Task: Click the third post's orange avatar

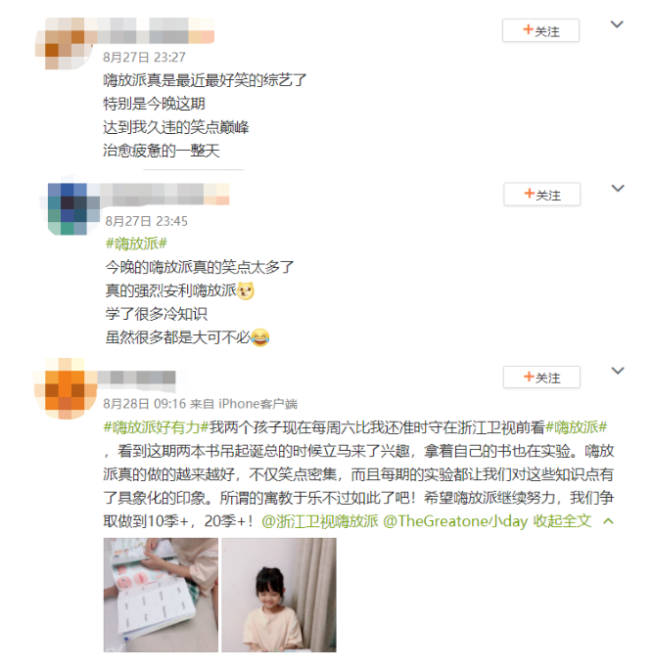Action: click(65, 388)
